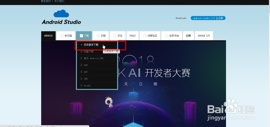Choose 网盘下载 from the dropdown menu
This screenshot has width=270, height=127.
tap(97, 51)
